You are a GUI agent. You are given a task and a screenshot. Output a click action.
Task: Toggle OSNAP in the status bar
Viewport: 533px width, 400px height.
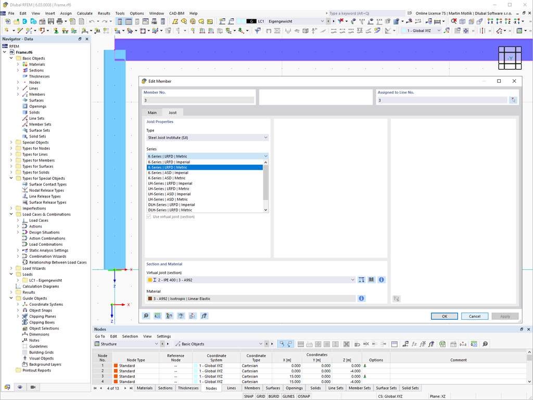(x=304, y=396)
